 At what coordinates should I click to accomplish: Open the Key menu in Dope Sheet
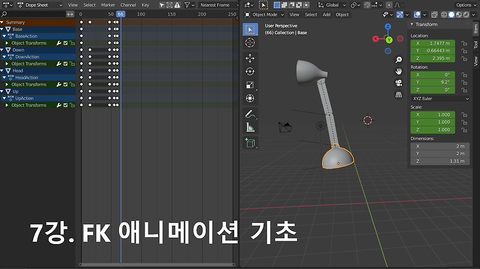(145, 5)
